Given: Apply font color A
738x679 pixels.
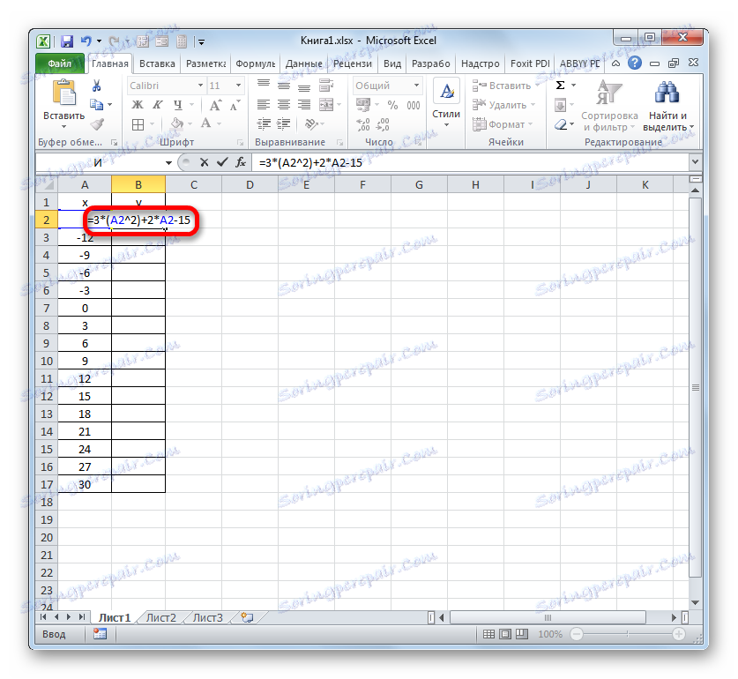Looking at the screenshot, I should [205, 123].
